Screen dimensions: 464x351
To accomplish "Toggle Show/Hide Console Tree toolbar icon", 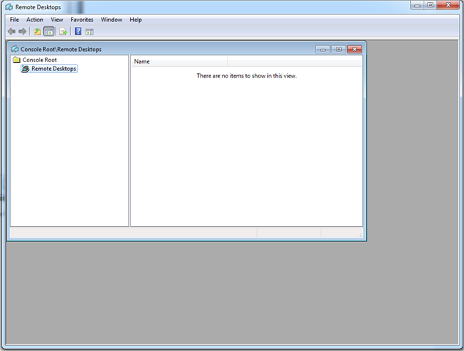I will point(48,31).
